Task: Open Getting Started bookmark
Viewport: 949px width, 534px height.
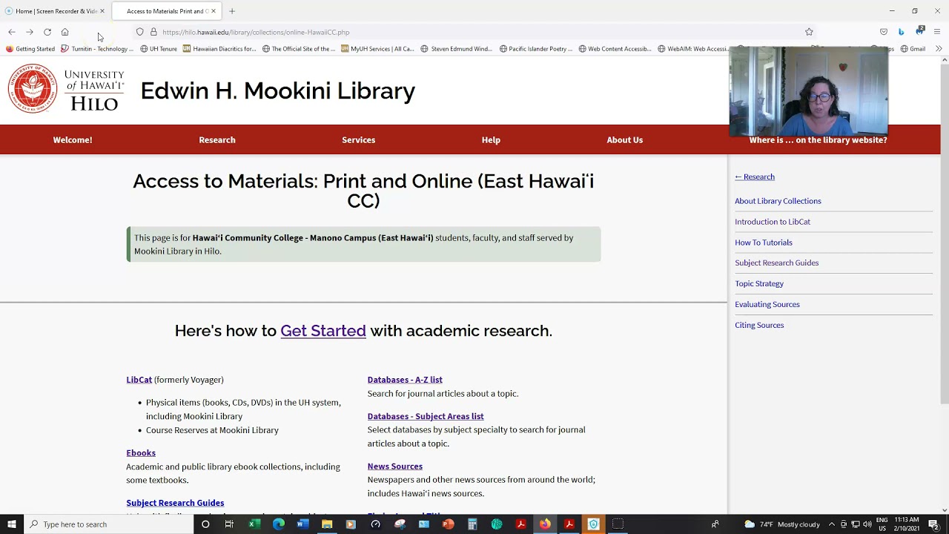Action: 30,49
